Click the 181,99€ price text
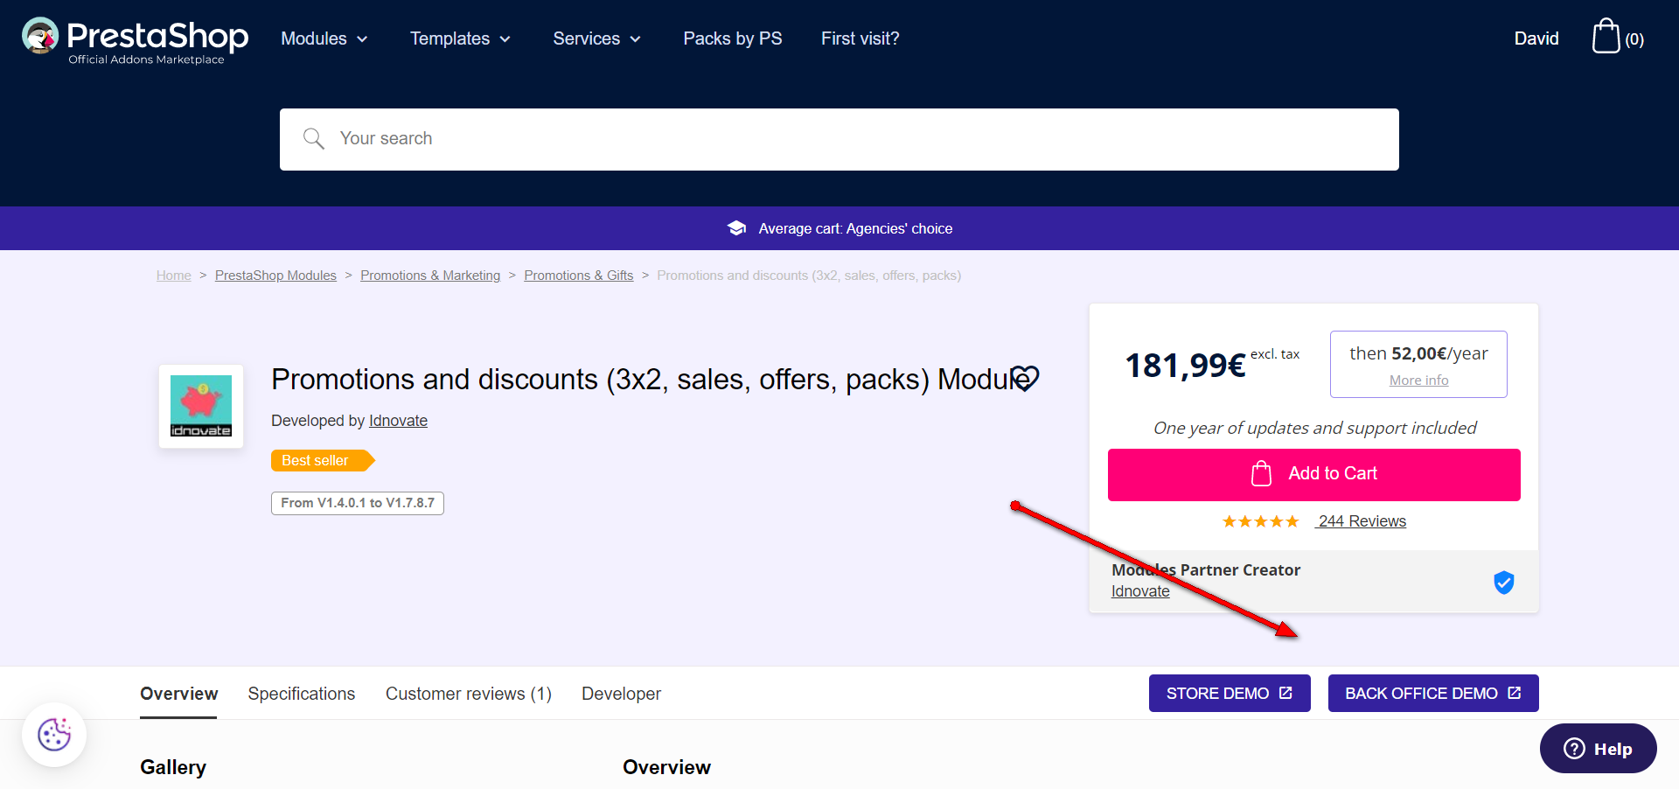 (1185, 366)
